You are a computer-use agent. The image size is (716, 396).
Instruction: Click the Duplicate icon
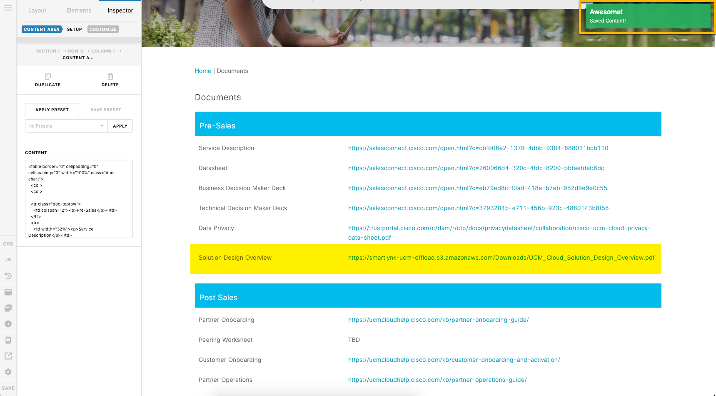tap(48, 76)
